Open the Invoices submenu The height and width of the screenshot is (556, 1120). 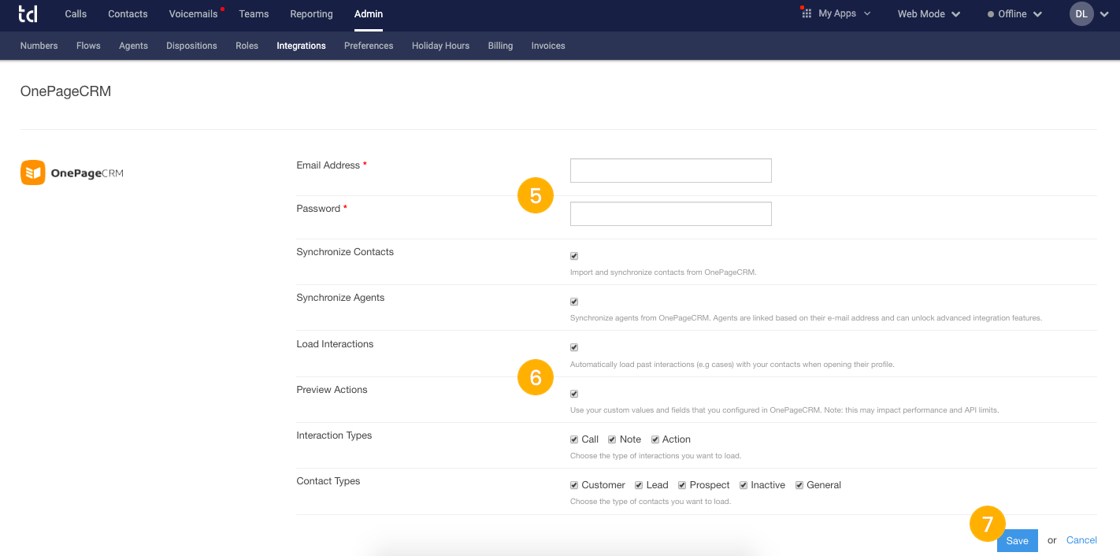click(548, 46)
